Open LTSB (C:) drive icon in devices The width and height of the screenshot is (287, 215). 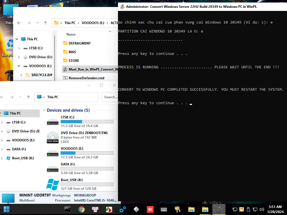tap(52, 122)
